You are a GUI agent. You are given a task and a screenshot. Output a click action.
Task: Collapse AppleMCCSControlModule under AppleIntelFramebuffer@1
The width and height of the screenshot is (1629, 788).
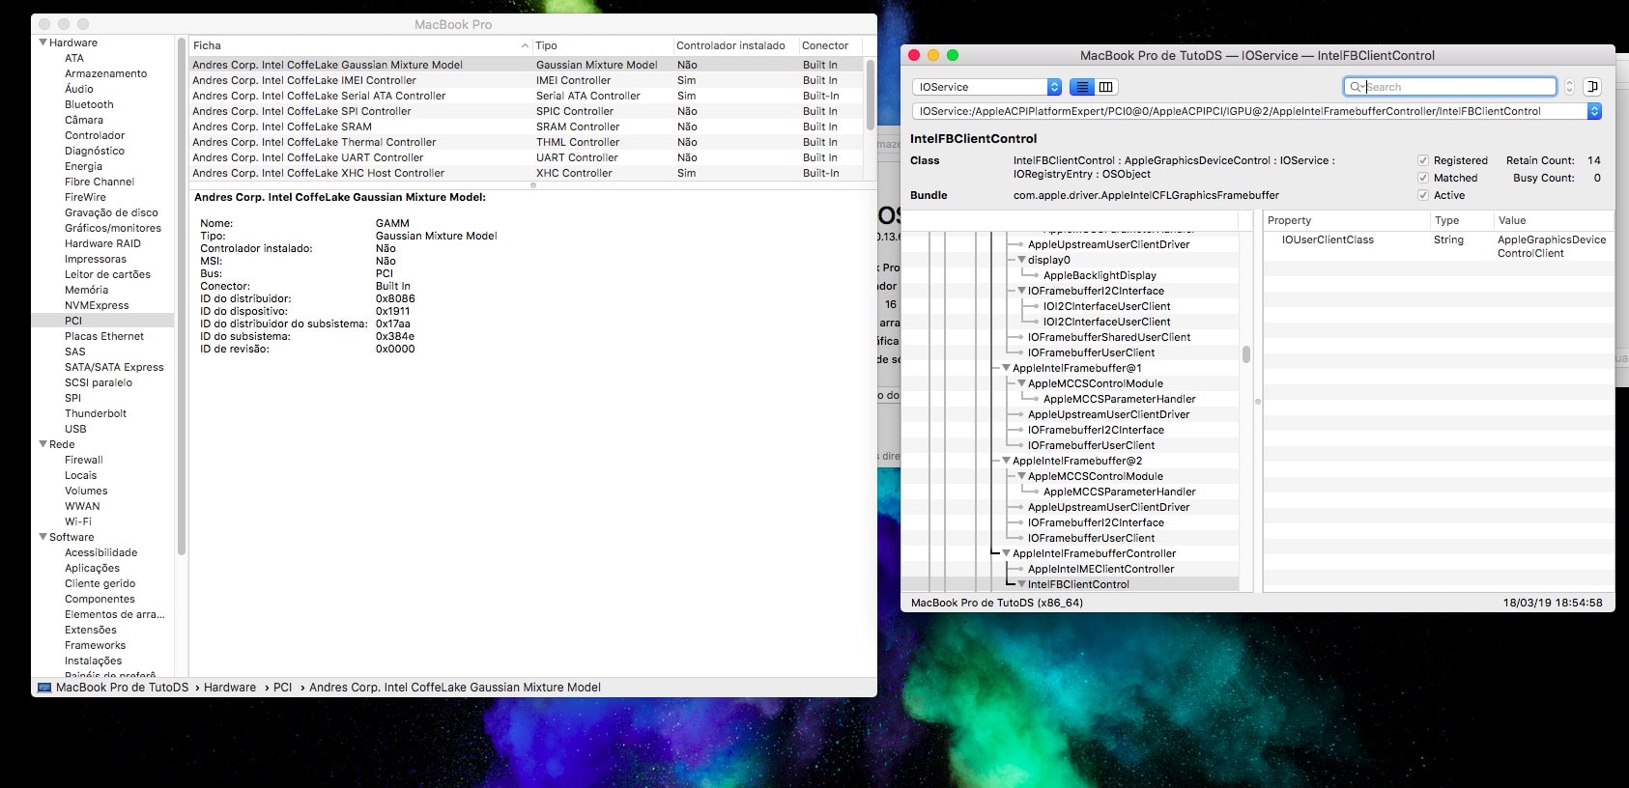[1021, 383]
